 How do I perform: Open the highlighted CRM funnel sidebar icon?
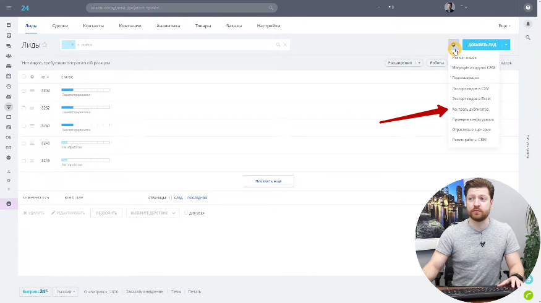(x=9, y=107)
